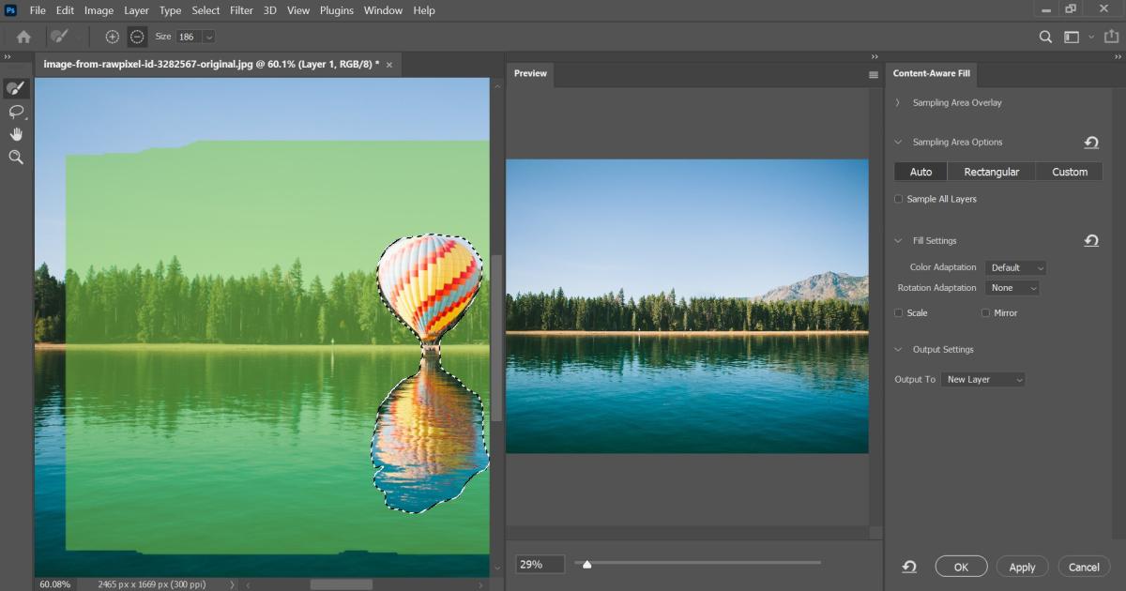Enable the Mirror checkbox
The width and height of the screenshot is (1126, 591).
[x=985, y=312]
